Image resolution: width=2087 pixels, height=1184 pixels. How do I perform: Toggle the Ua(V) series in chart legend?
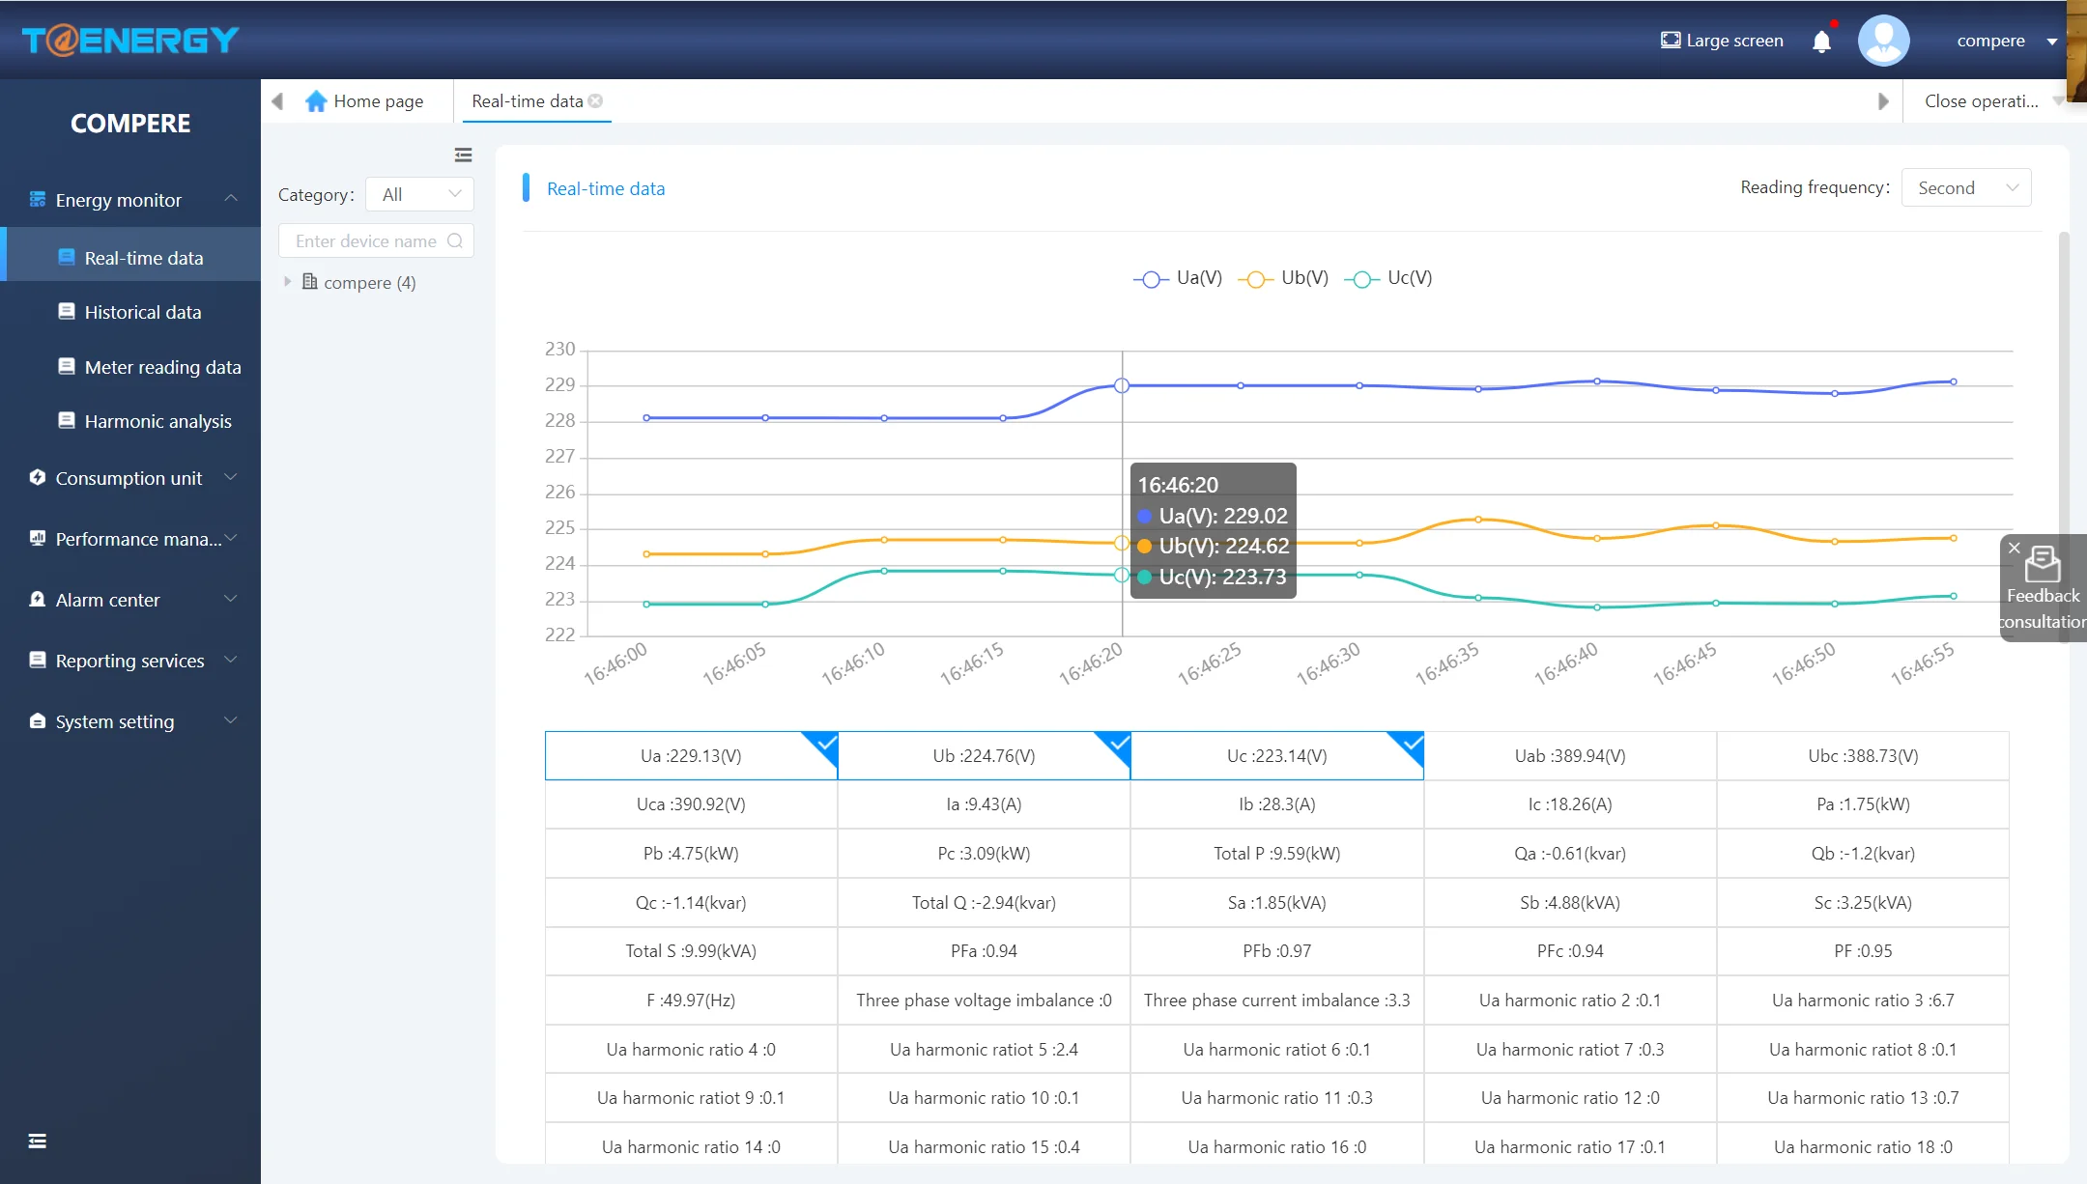pos(1177,278)
